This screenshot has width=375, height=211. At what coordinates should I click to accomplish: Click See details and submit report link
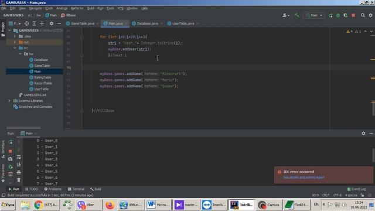click(x=304, y=177)
